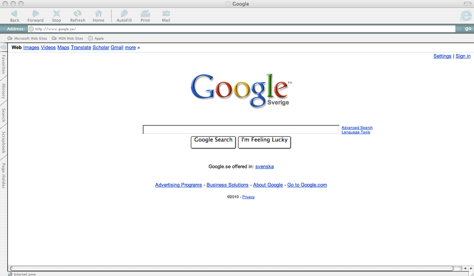Select the Web item in Google navigation
The width and height of the screenshot is (474, 276).
17,47
